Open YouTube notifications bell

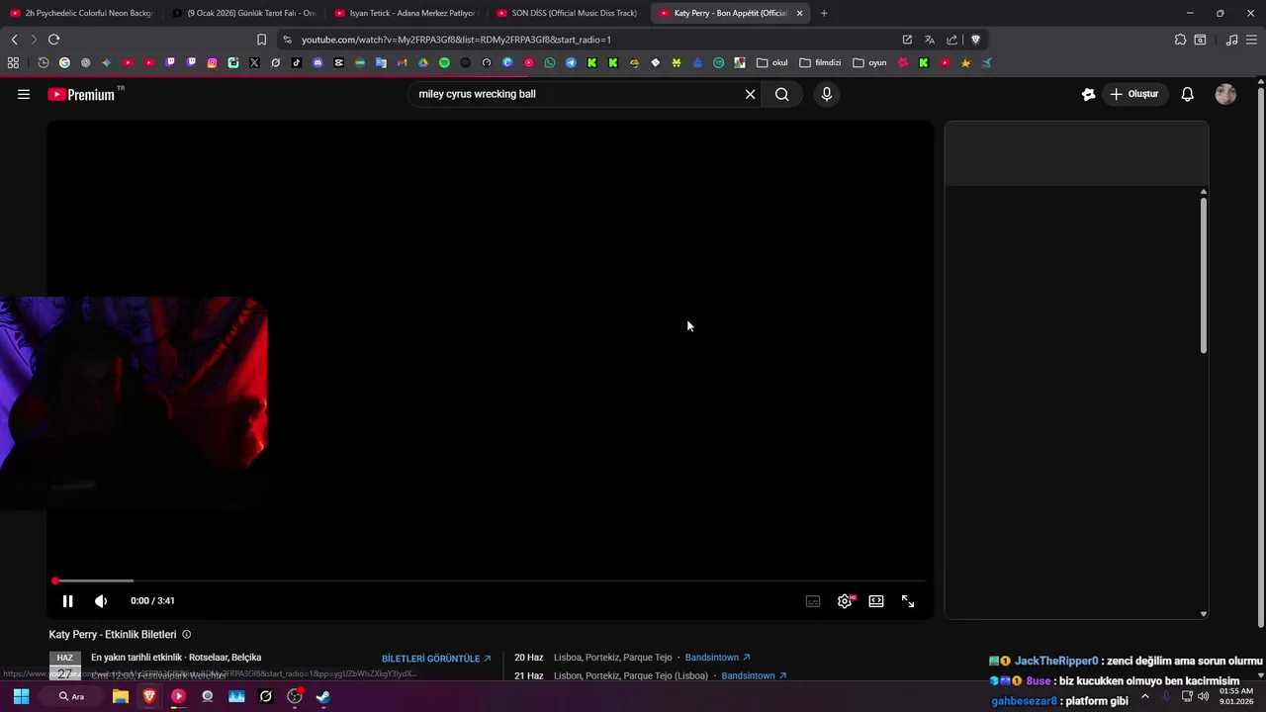(1188, 94)
